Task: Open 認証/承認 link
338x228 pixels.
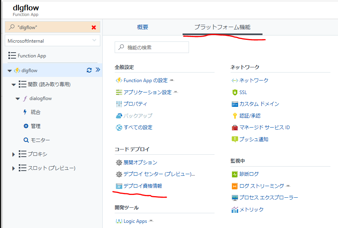Action: click(x=250, y=116)
